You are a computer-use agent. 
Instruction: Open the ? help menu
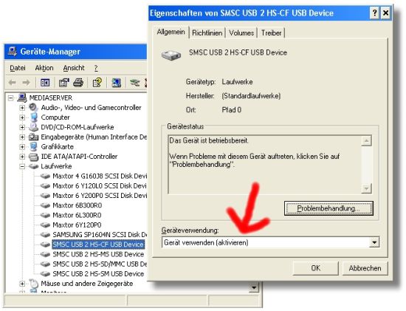tap(96, 68)
